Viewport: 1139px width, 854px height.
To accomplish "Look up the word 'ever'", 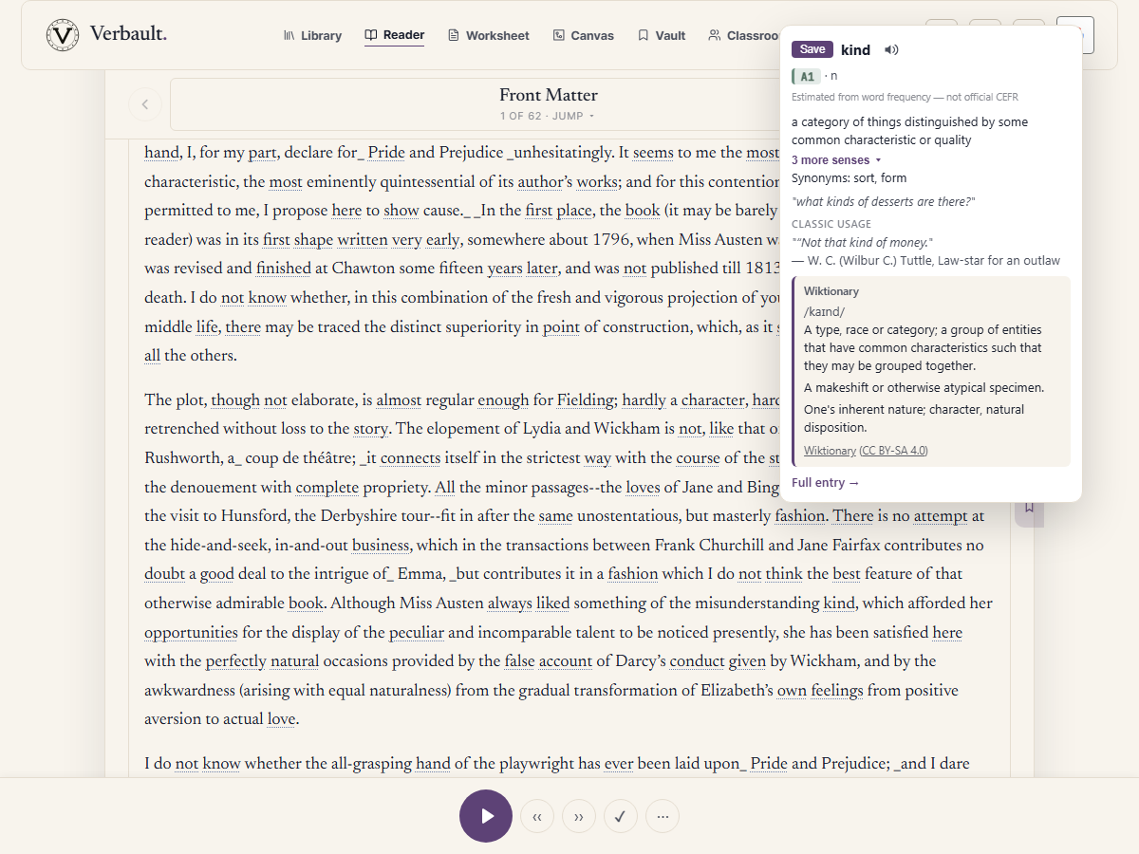I will point(619,764).
